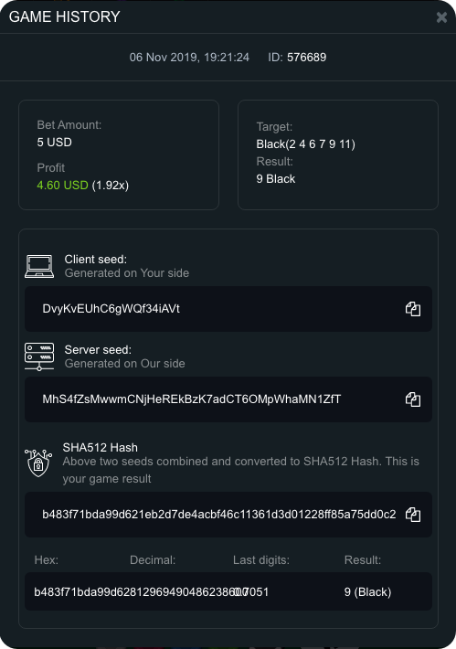
Task: Click the 5 USD bet amount
Action: tap(54, 143)
